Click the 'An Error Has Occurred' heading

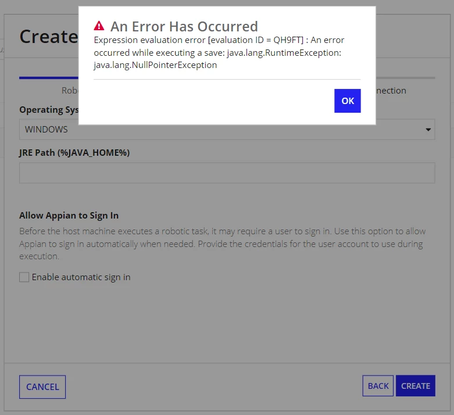[x=184, y=26]
